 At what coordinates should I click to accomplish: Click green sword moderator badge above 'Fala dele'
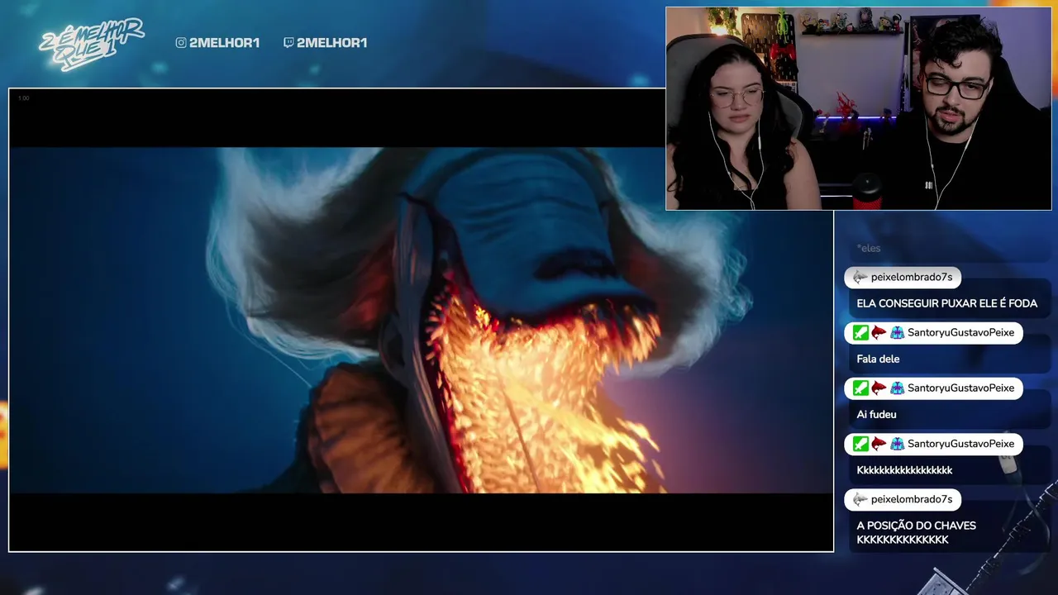tap(860, 333)
